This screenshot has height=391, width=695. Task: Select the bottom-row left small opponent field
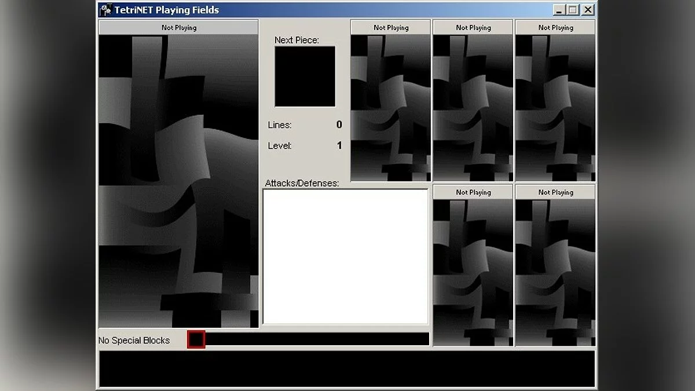pyautogui.click(x=473, y=272)
